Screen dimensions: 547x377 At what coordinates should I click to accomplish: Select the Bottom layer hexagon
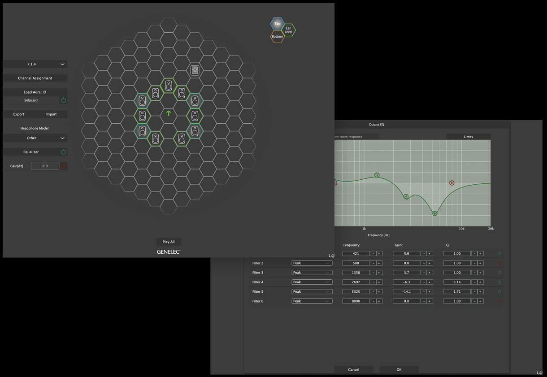[277, 37]
